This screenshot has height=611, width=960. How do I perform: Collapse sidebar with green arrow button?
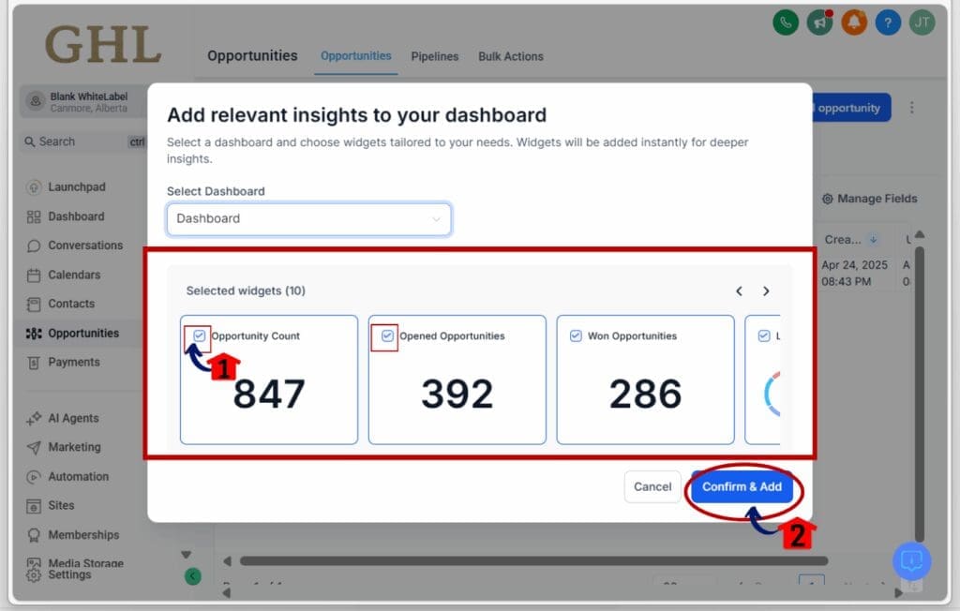pos(193,576)
